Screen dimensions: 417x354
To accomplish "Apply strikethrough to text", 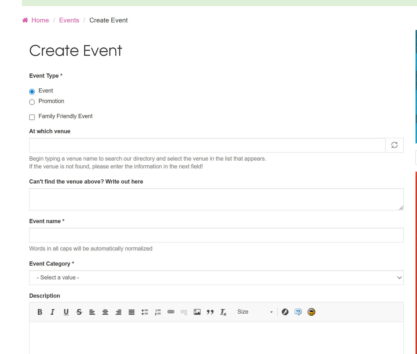I will (79, 312).
